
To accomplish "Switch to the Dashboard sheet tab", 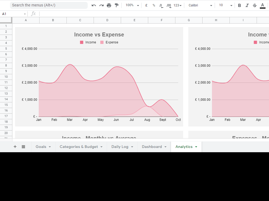I will [152, 147].
